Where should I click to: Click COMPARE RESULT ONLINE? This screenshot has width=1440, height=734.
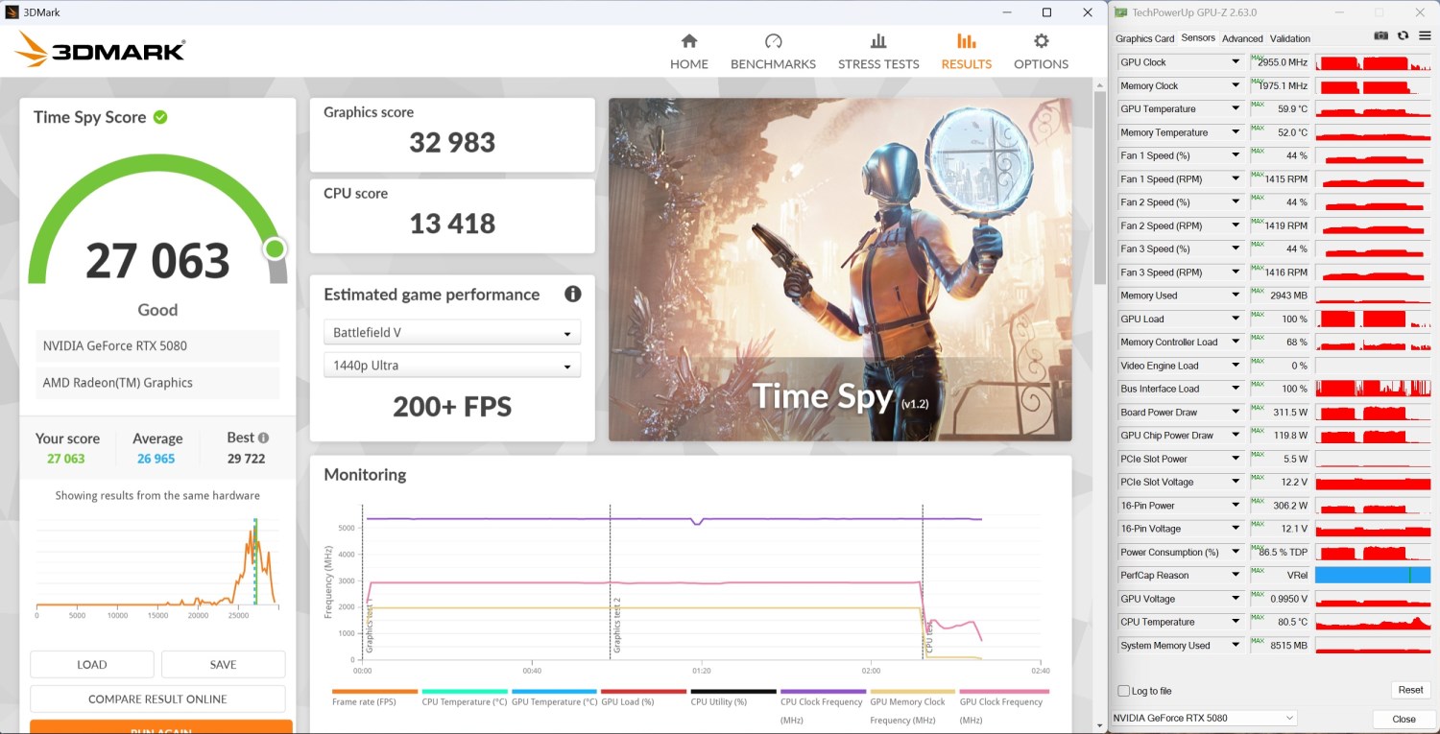tap(157, 698)
